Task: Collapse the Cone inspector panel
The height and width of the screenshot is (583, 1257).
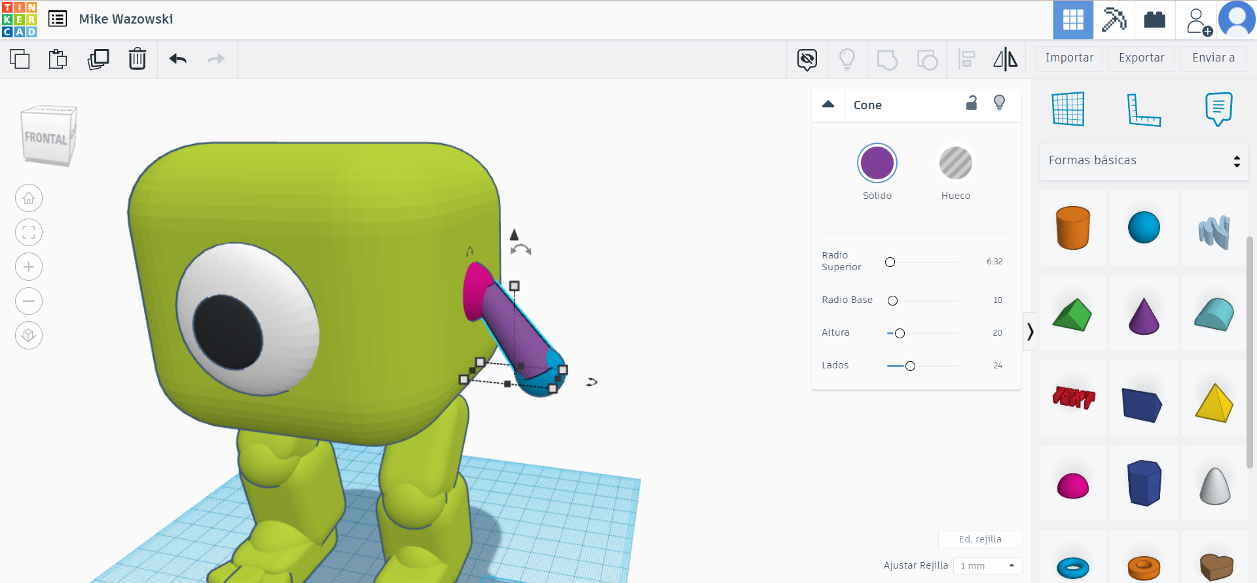Action: click(828, 105)
